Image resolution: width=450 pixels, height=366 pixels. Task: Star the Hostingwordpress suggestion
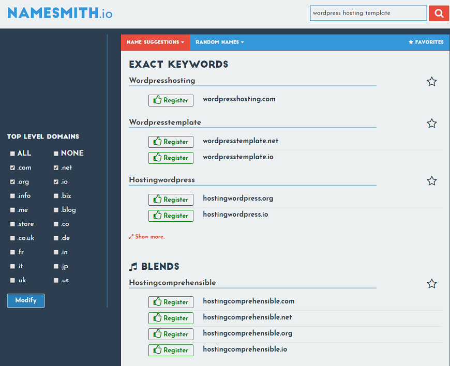(431, 181)
